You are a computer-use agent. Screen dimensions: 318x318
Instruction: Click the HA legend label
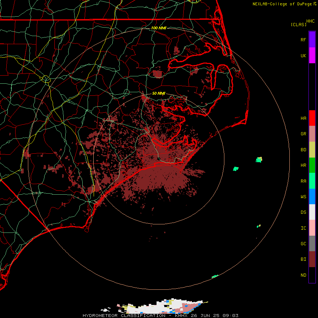tap(303, 118)
